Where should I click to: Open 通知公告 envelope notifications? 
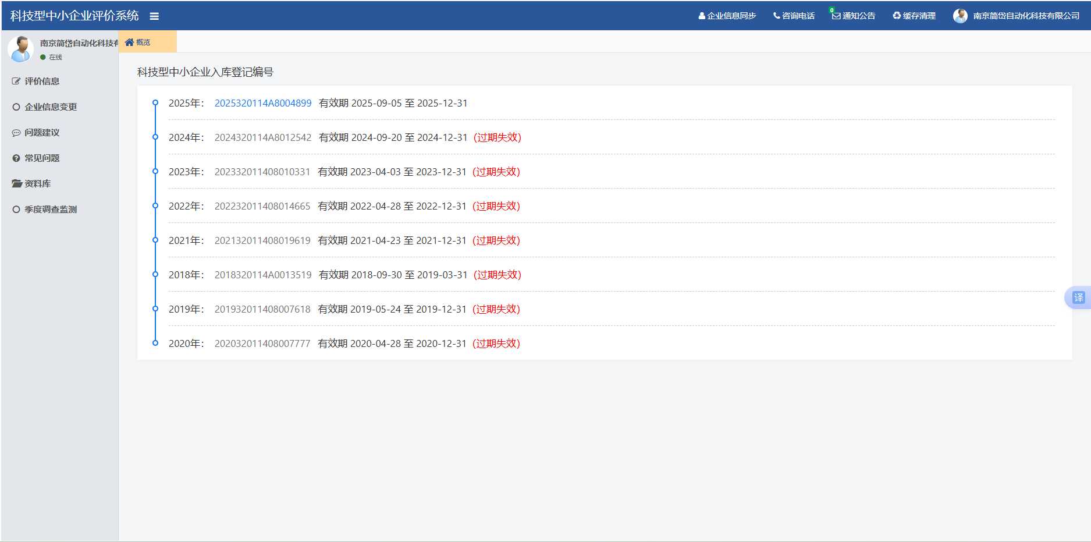[x=836, y=16]
